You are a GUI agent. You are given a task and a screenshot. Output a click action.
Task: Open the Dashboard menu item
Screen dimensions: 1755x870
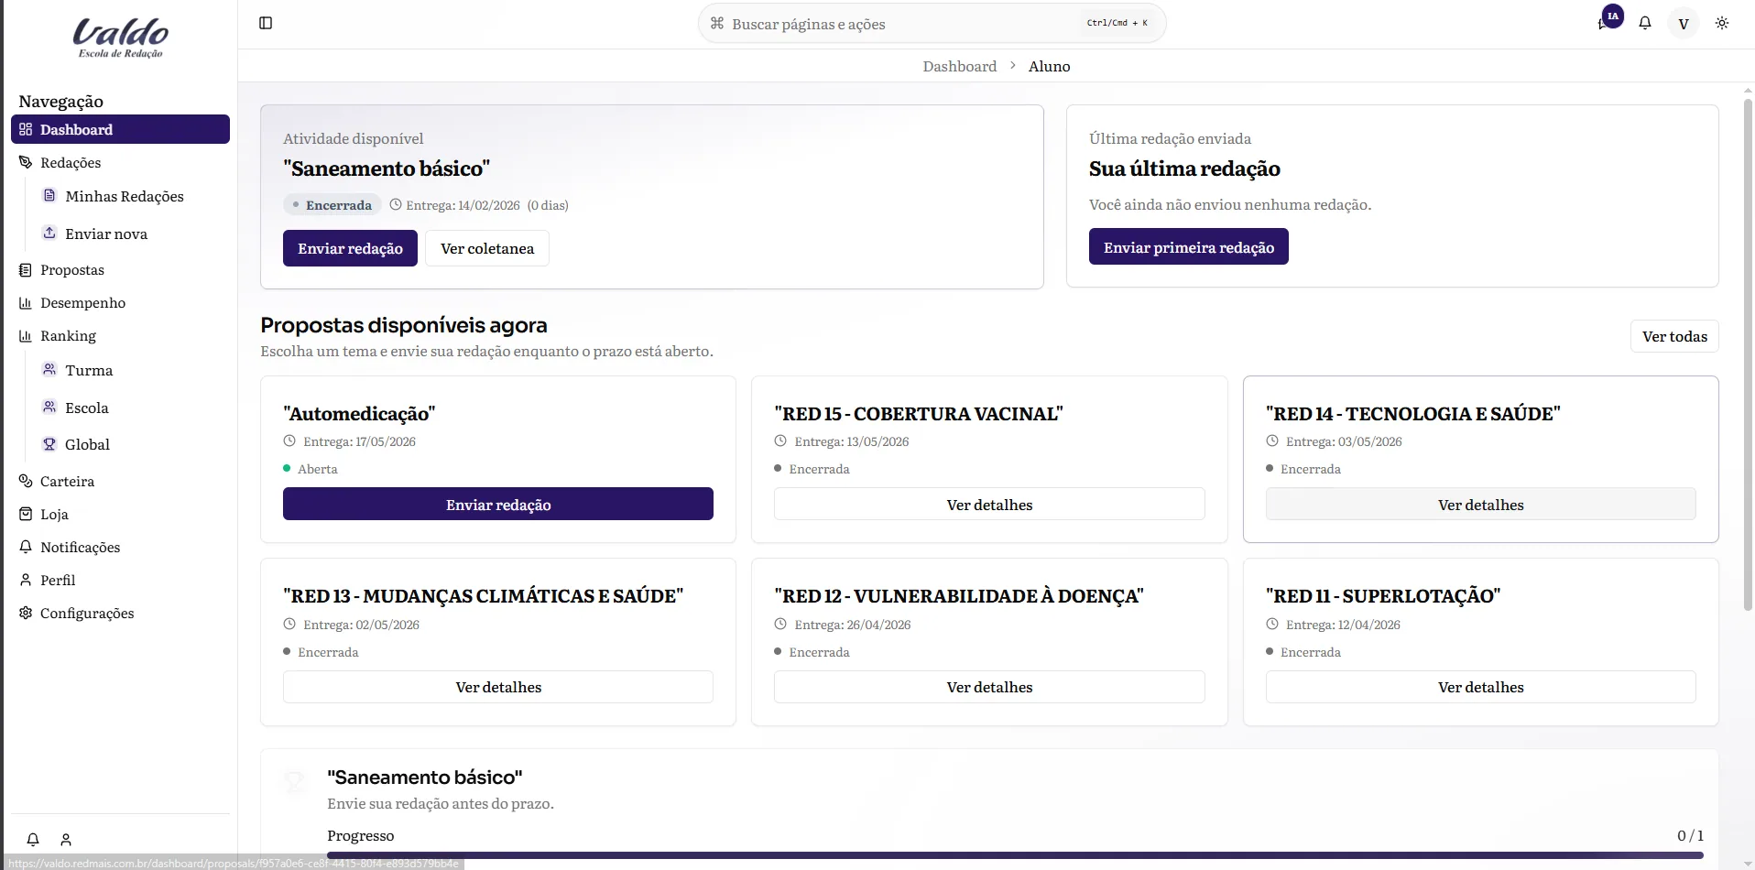pyautogui.click(x=120, y=129)
